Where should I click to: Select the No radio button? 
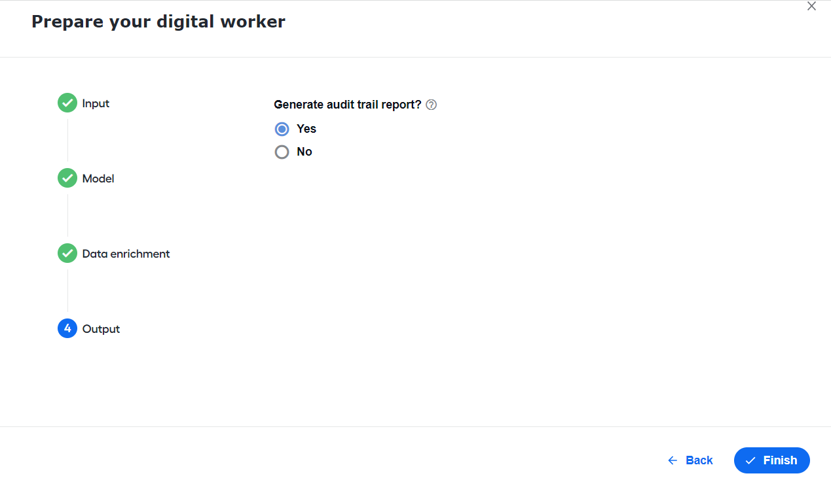pos(282,152)
